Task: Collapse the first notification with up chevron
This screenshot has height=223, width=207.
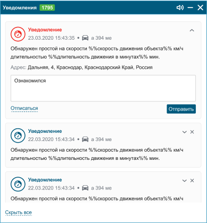Action: coord(192,31)
